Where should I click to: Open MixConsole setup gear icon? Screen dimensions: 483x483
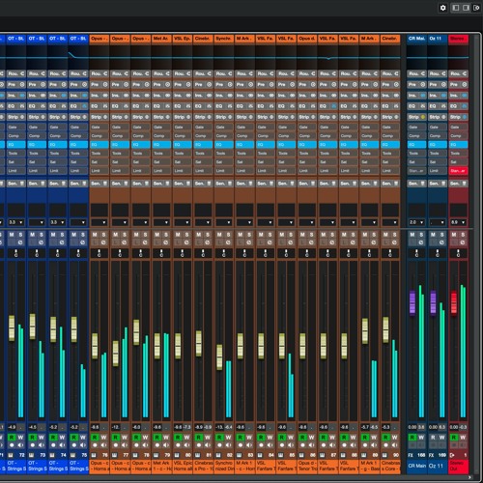click(442, 8)
